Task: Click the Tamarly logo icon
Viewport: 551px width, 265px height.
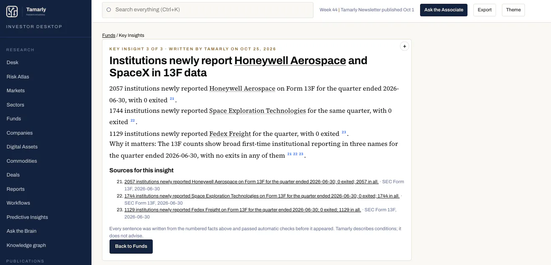Action: pos(12,12)
